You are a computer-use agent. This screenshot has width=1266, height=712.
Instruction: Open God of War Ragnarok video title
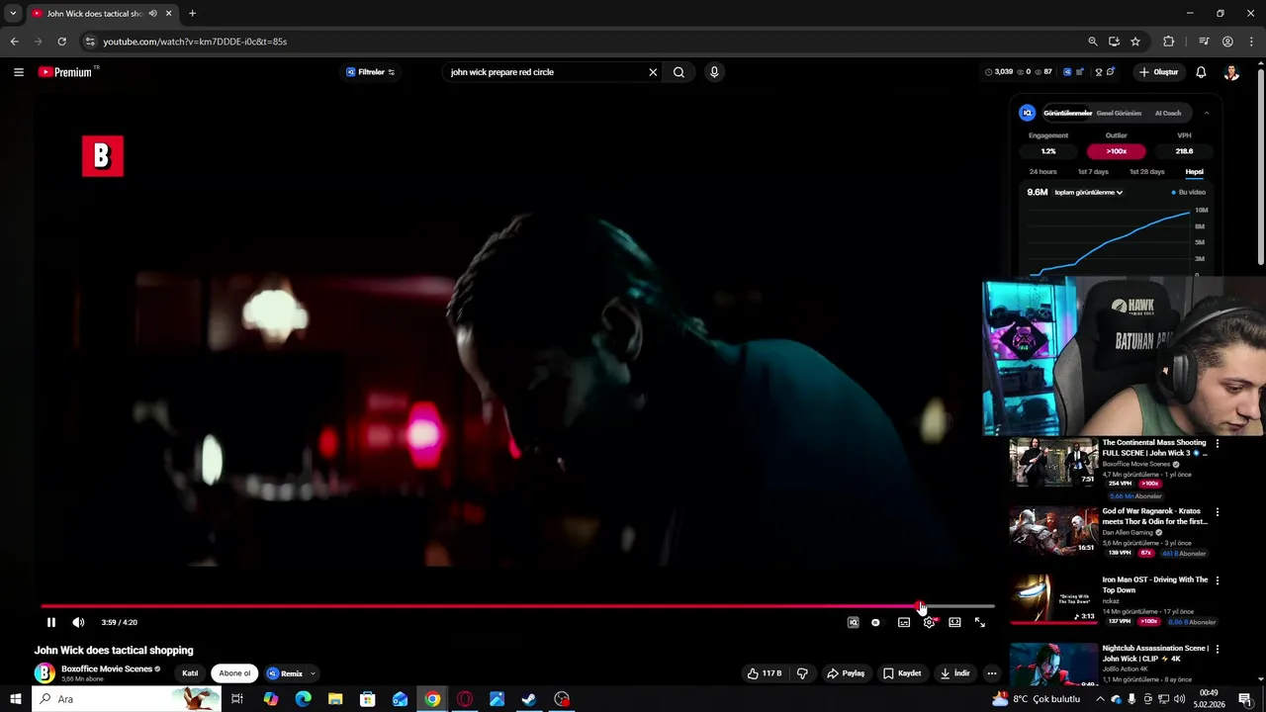[1155, 516]
